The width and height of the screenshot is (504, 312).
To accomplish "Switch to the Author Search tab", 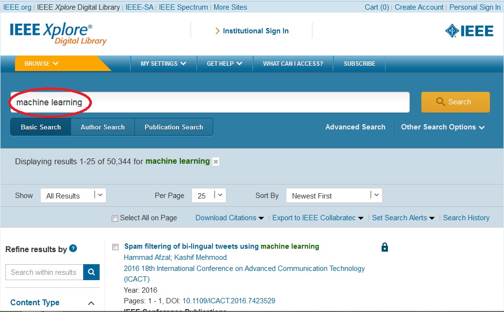I will (x=103, y=127).
